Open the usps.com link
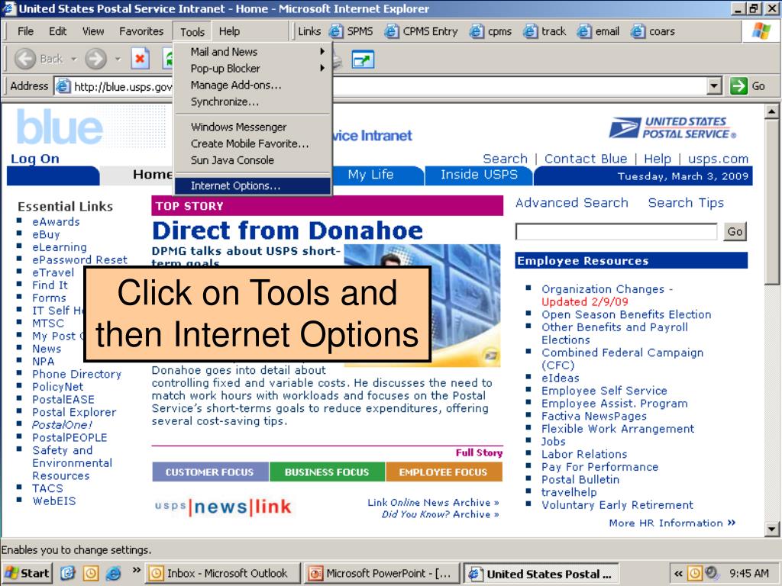 coord(718,159)
